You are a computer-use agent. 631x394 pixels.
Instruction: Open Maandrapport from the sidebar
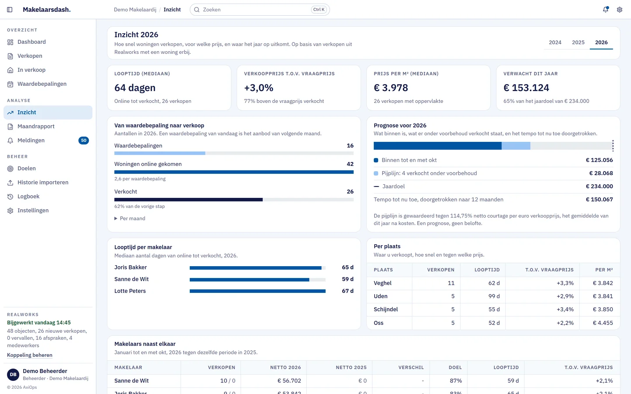48,127
